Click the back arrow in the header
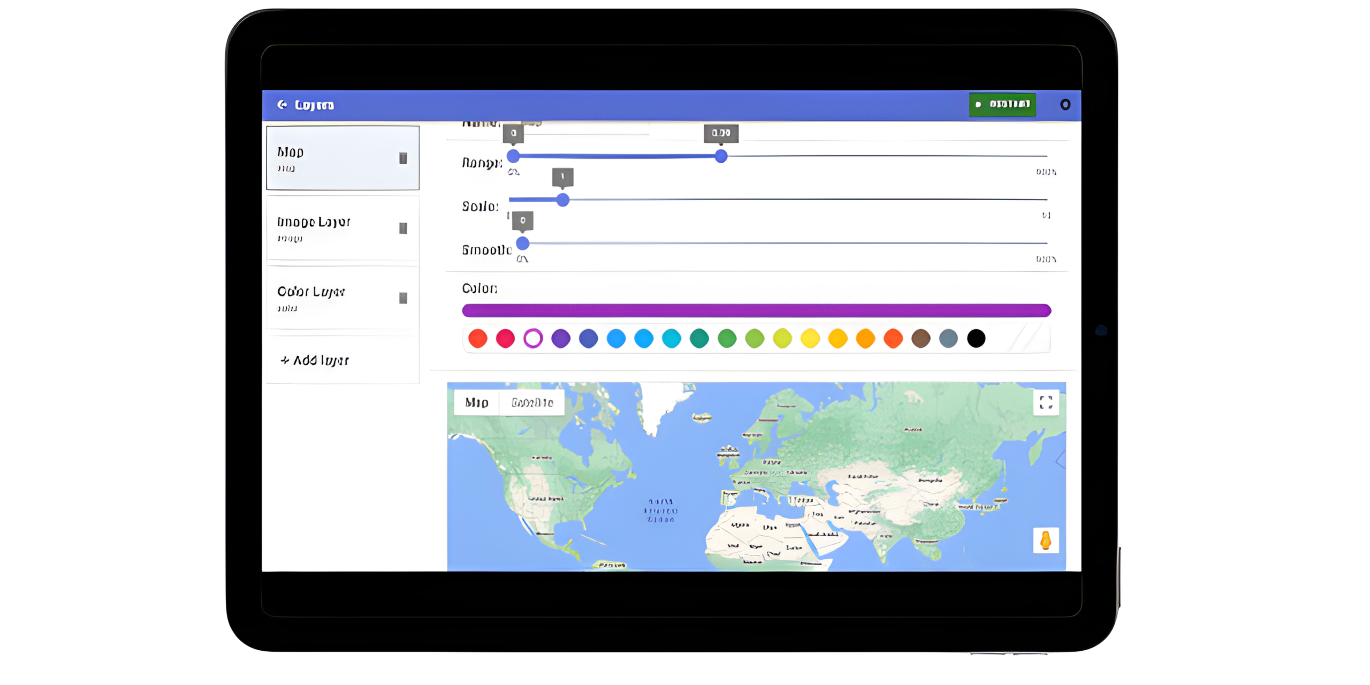 [x=282, y=104]
